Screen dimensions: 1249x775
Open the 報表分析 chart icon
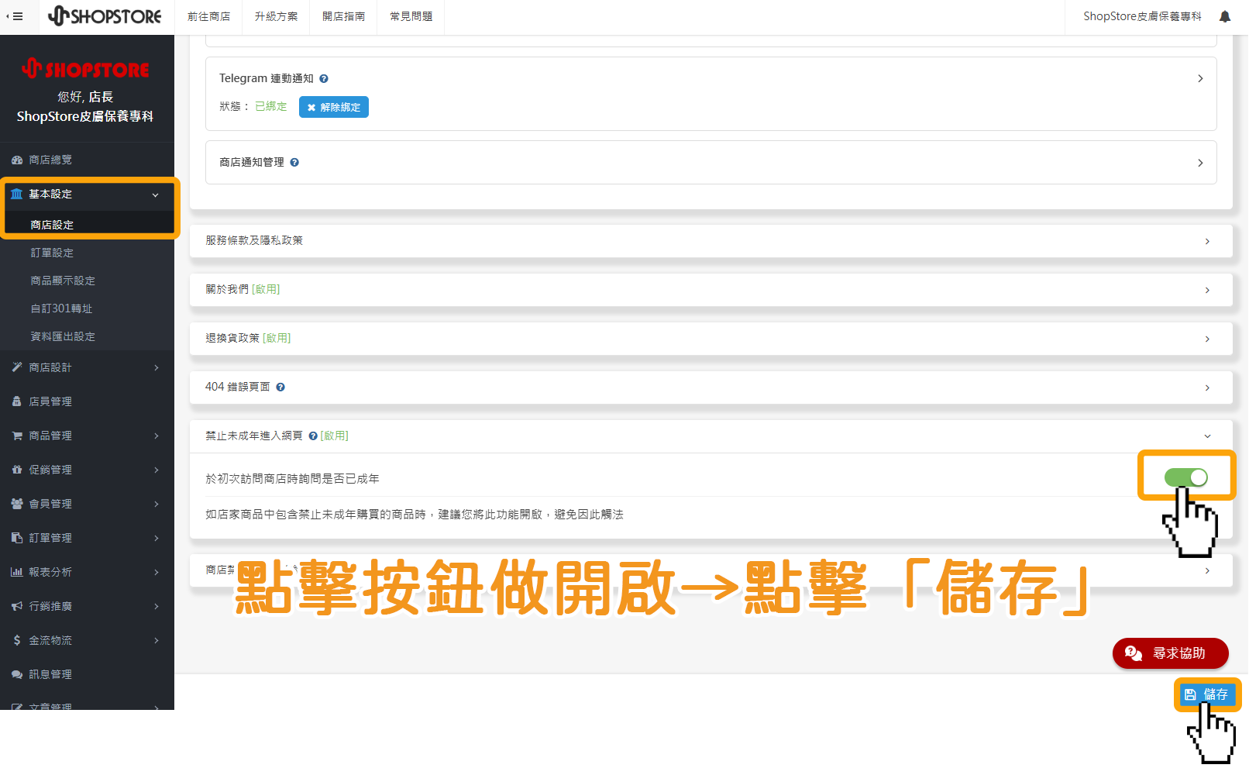(17, 572)
